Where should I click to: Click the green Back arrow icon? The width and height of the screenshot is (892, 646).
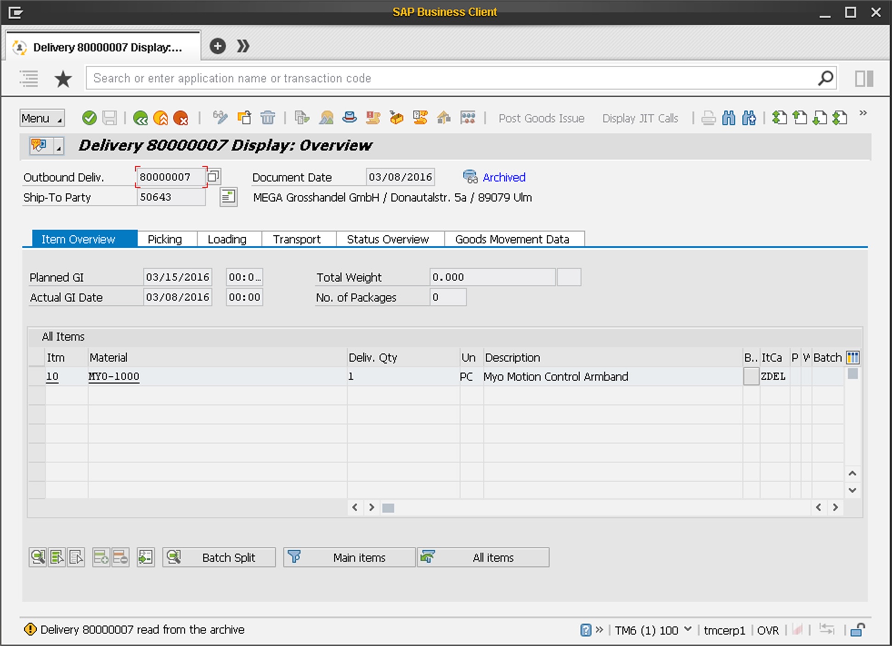140,118
